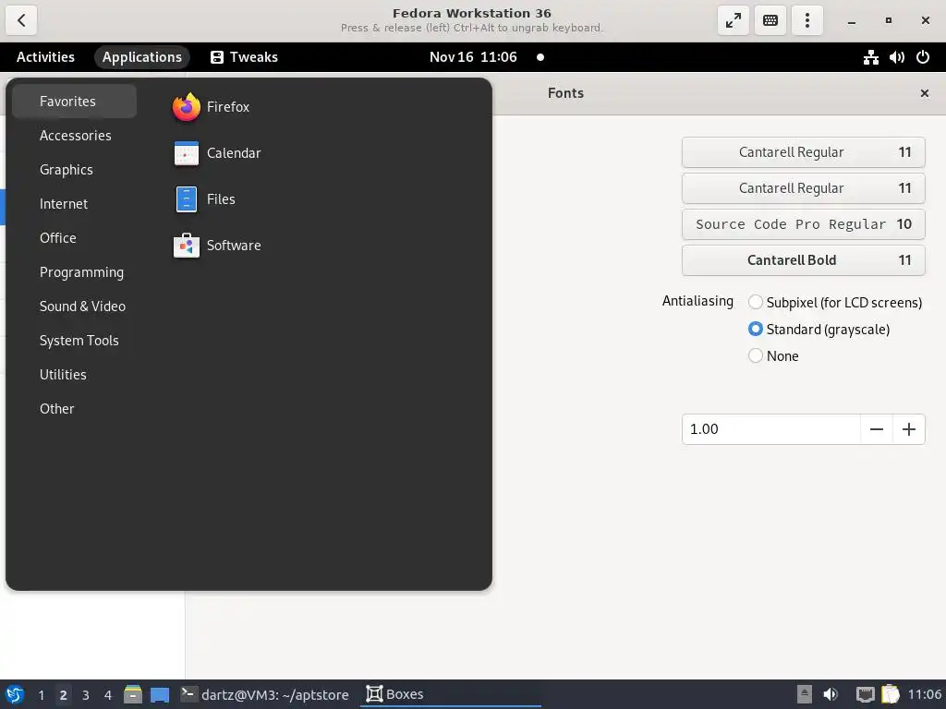Click the Activities button

(x=45, y=57)
